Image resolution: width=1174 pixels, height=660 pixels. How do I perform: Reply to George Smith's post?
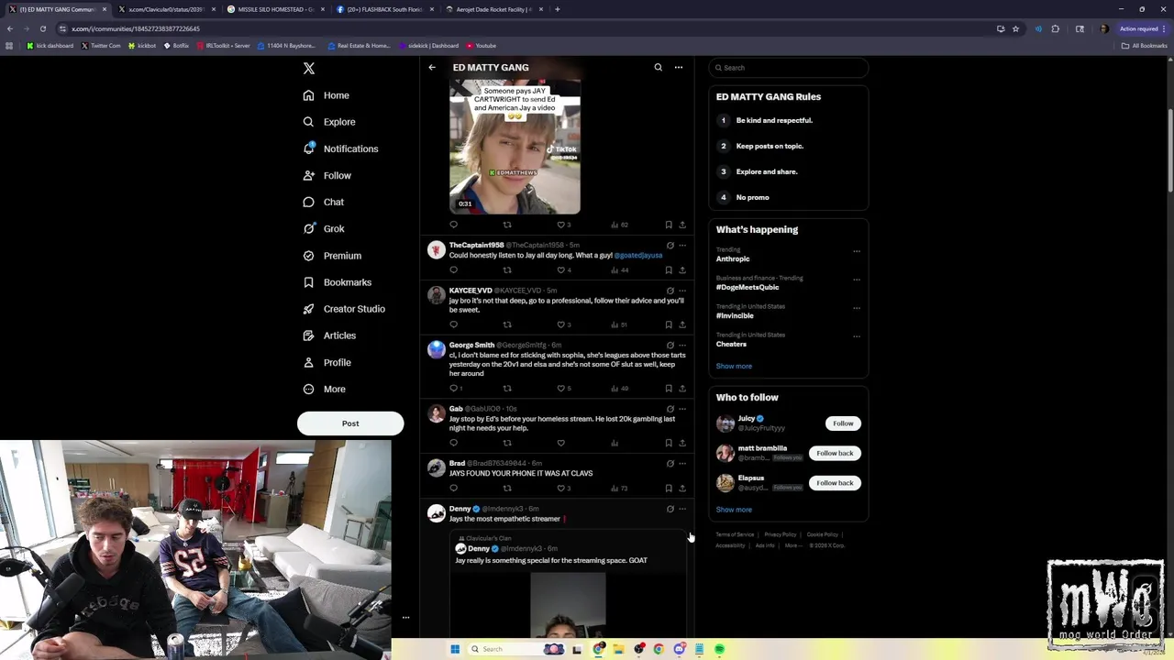point(455,389)
